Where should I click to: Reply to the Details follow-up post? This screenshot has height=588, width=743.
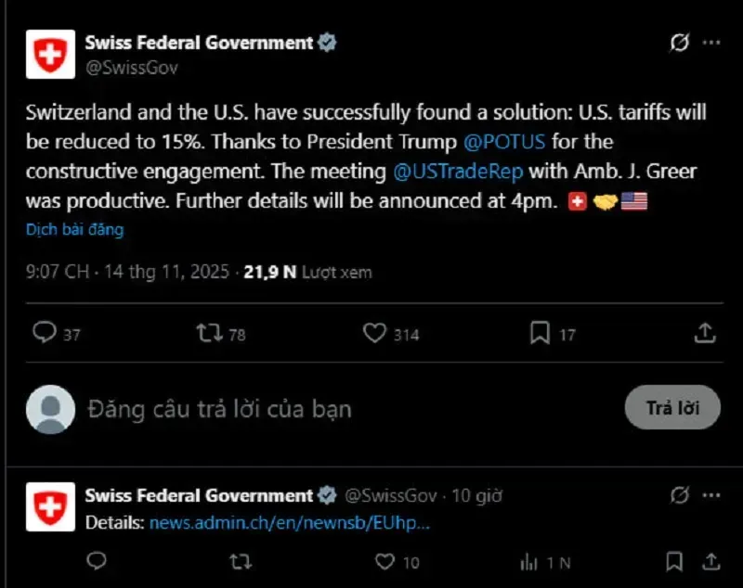96,561
